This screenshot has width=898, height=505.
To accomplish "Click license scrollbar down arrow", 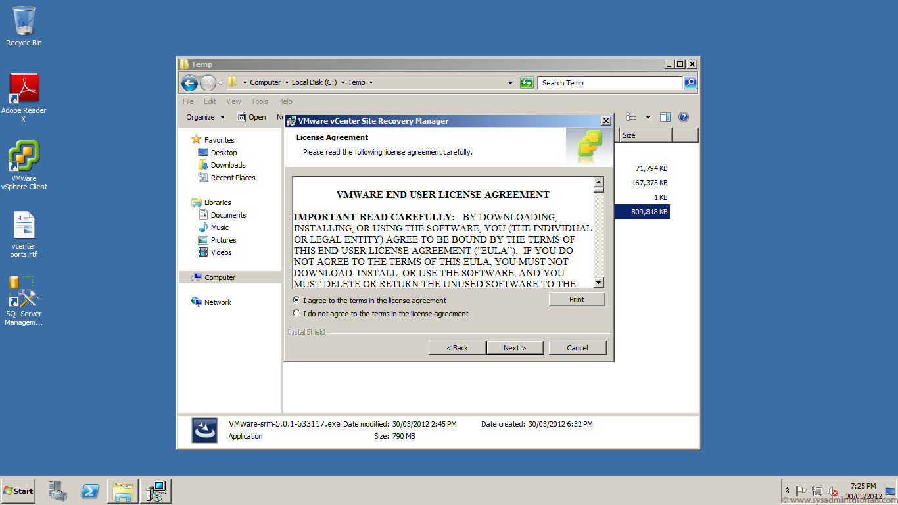I will point(598,283).
